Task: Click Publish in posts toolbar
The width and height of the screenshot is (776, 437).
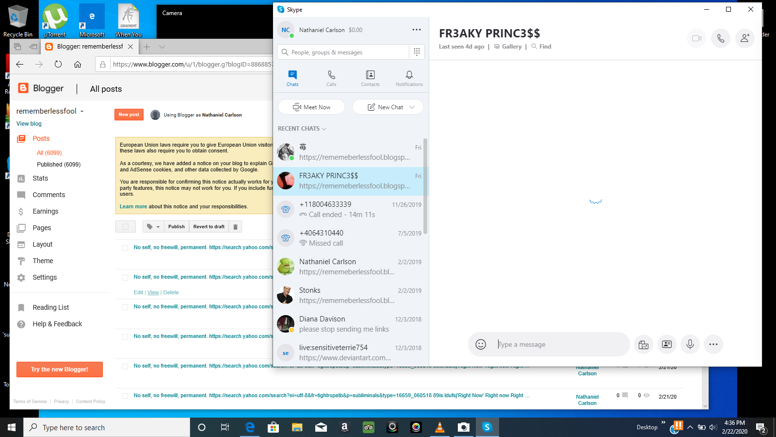Action: pyautogui.click(x=177, y=226)
